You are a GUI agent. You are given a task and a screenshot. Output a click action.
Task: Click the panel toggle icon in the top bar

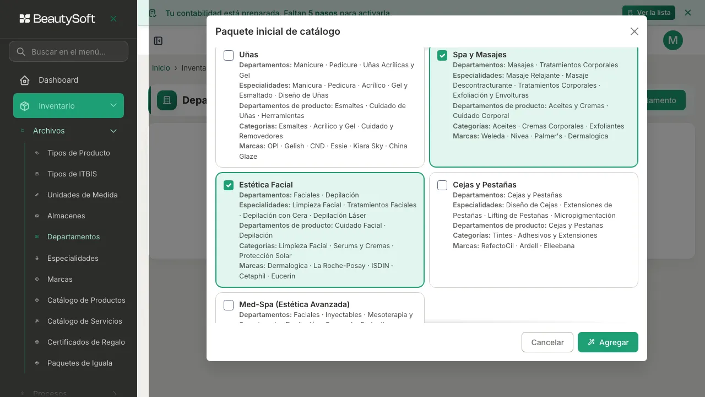point(158,41)
